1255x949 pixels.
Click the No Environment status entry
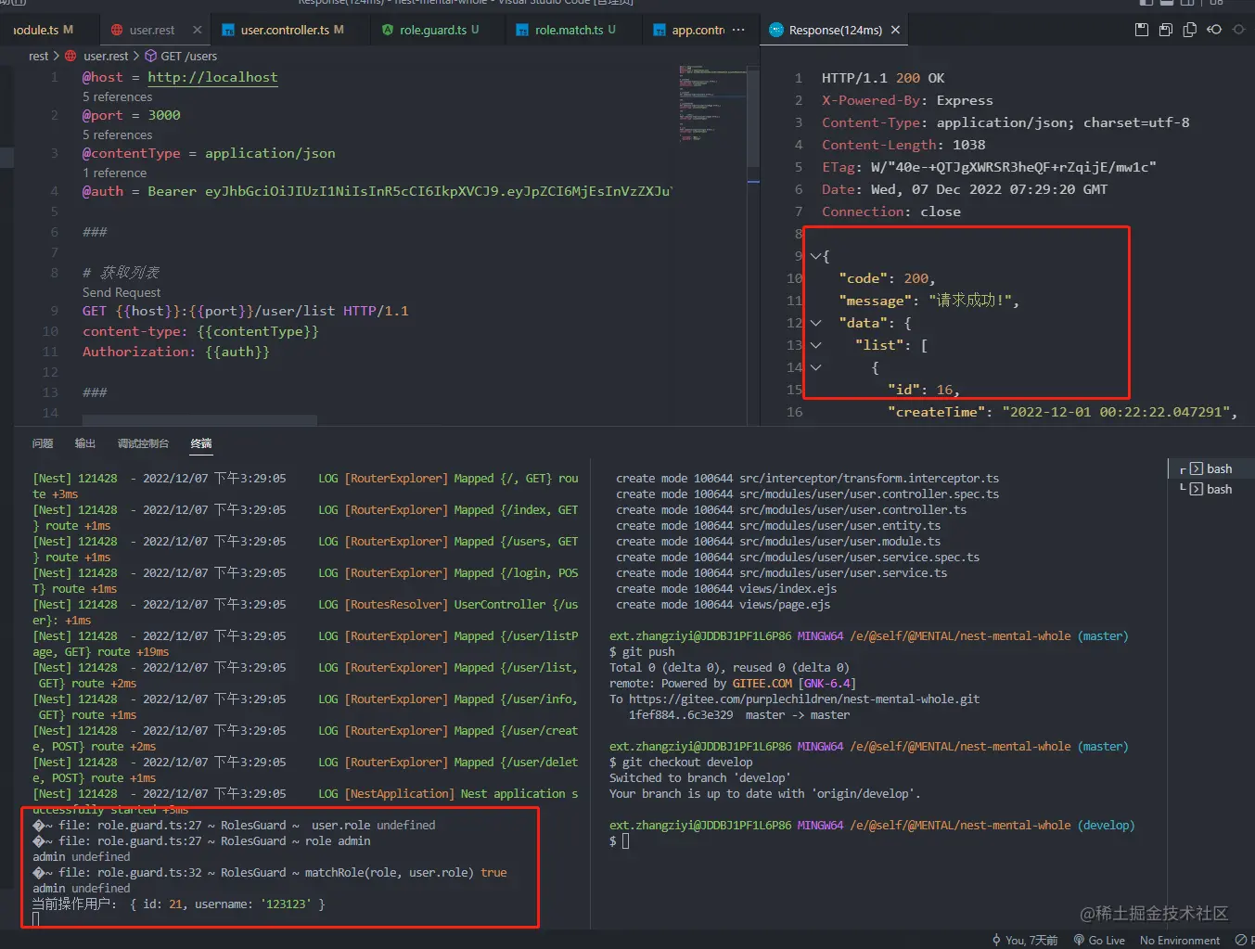[x=1179, y=940]
